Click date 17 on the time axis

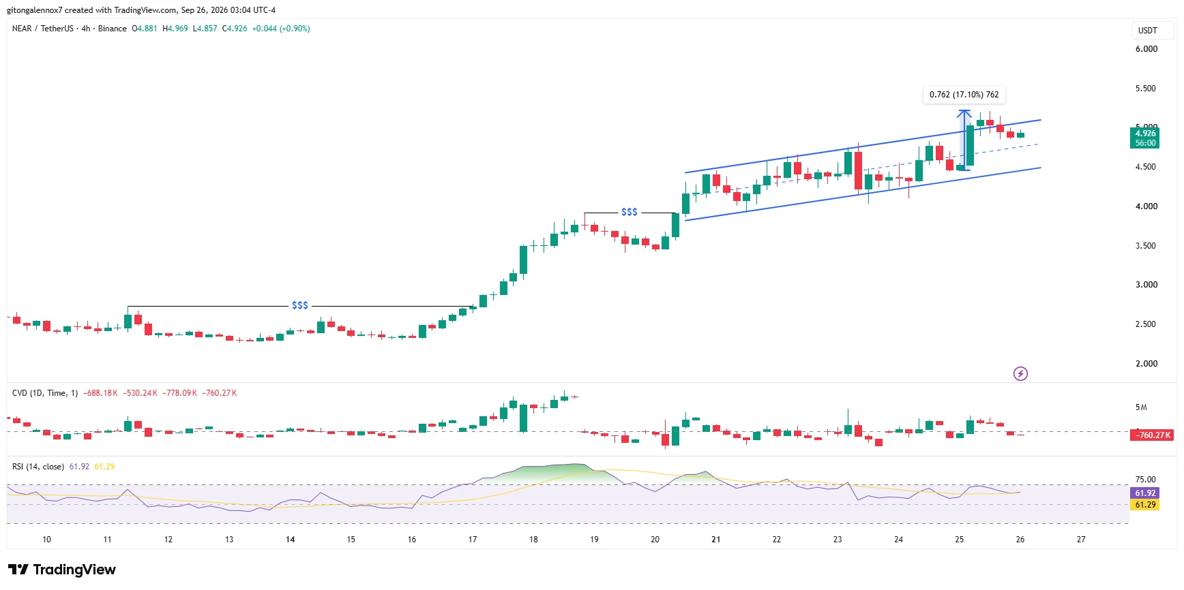(x=473, y=540)
